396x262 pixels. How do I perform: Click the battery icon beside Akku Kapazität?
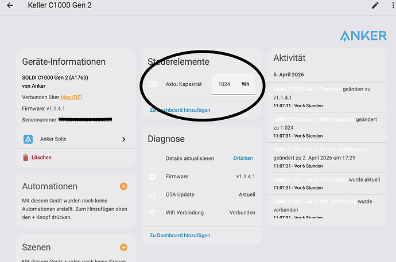tap(152, 84)
